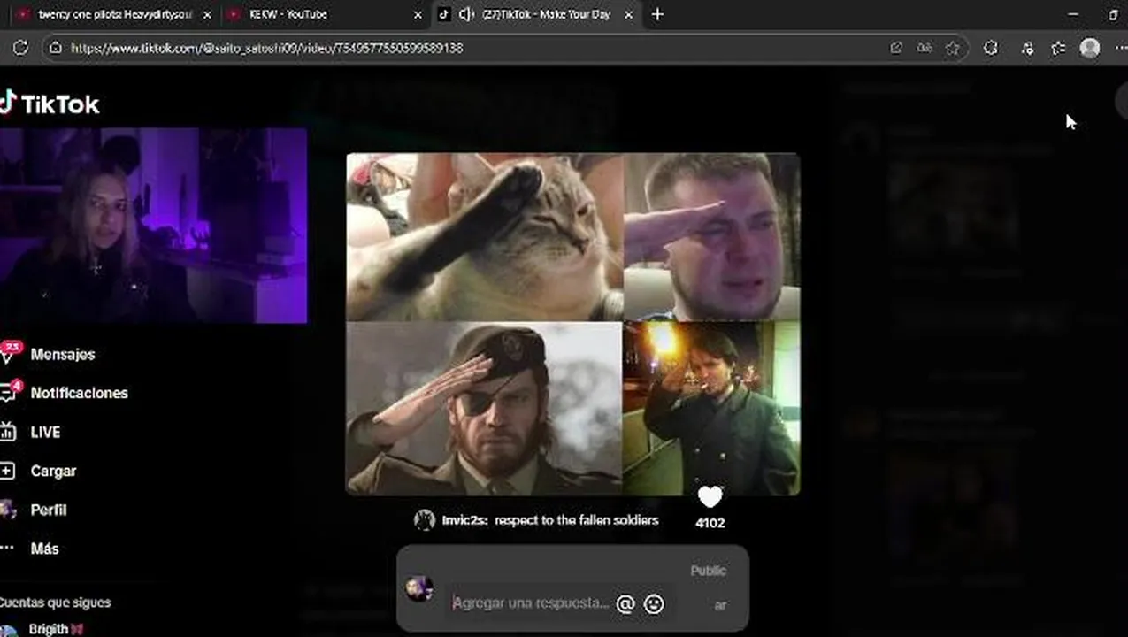Click the "respect to the fallen soldiers" comment
The width and height of the screenshot is (1128, 637).
coord(576,520)
